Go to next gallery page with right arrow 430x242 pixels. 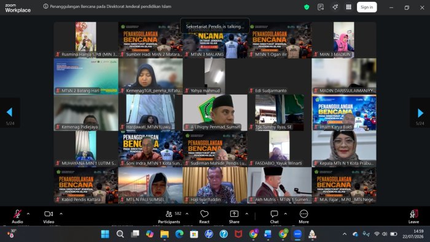[420, 112]
